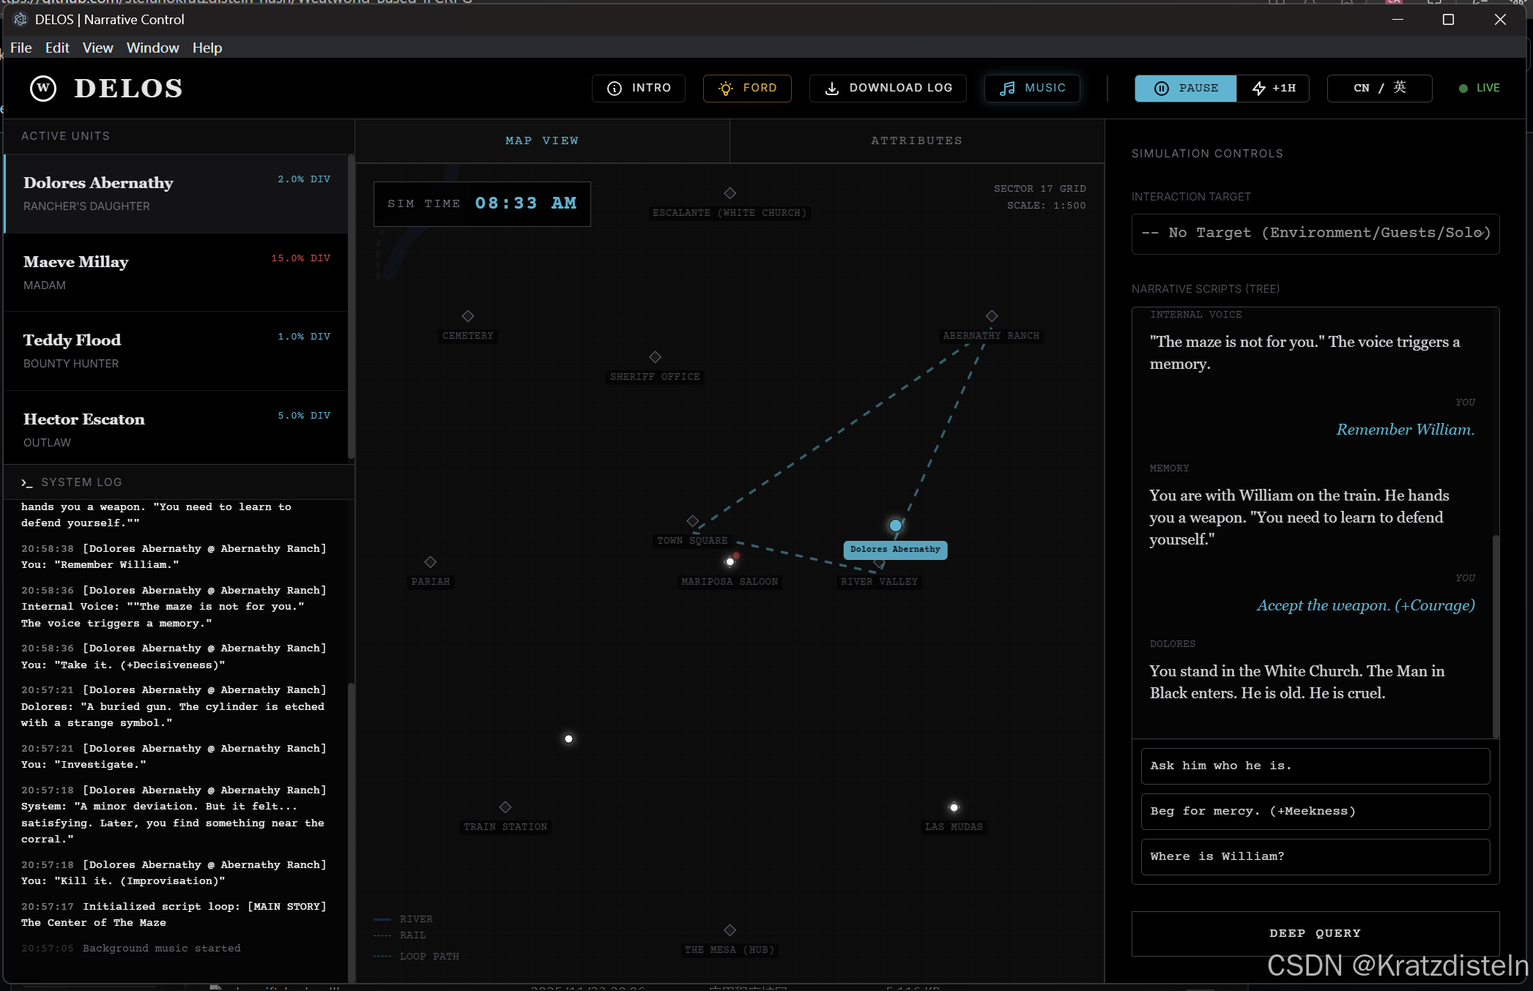Viewport: 1533px width, 991px height.
Task: Choose "Ask him who he is." option
Action: [x=1315, y=766]
